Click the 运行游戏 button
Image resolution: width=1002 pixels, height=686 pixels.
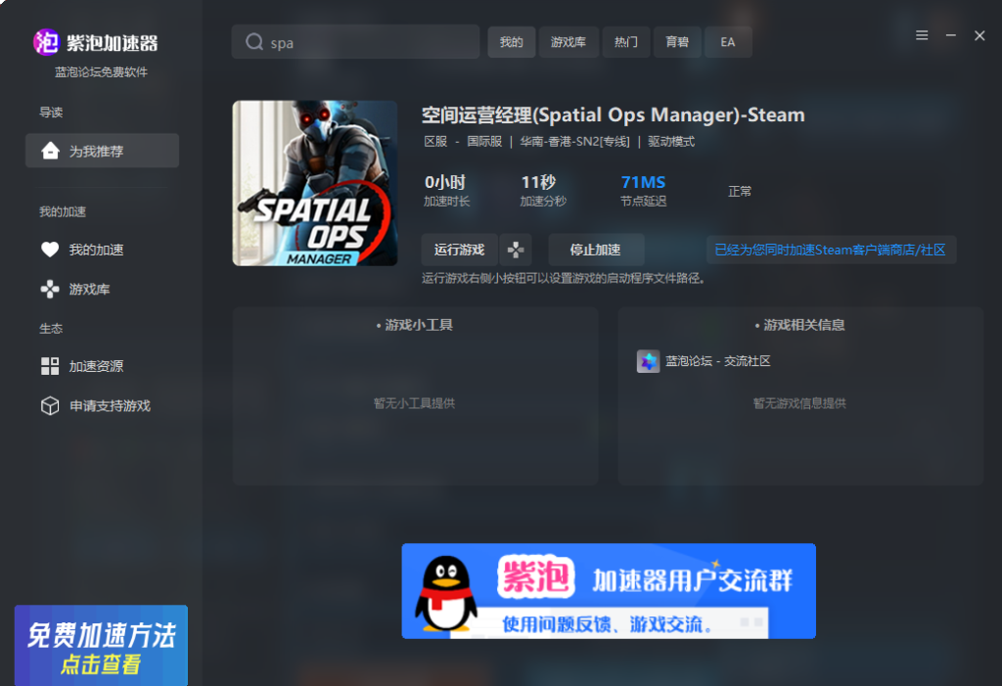(460, 250)
